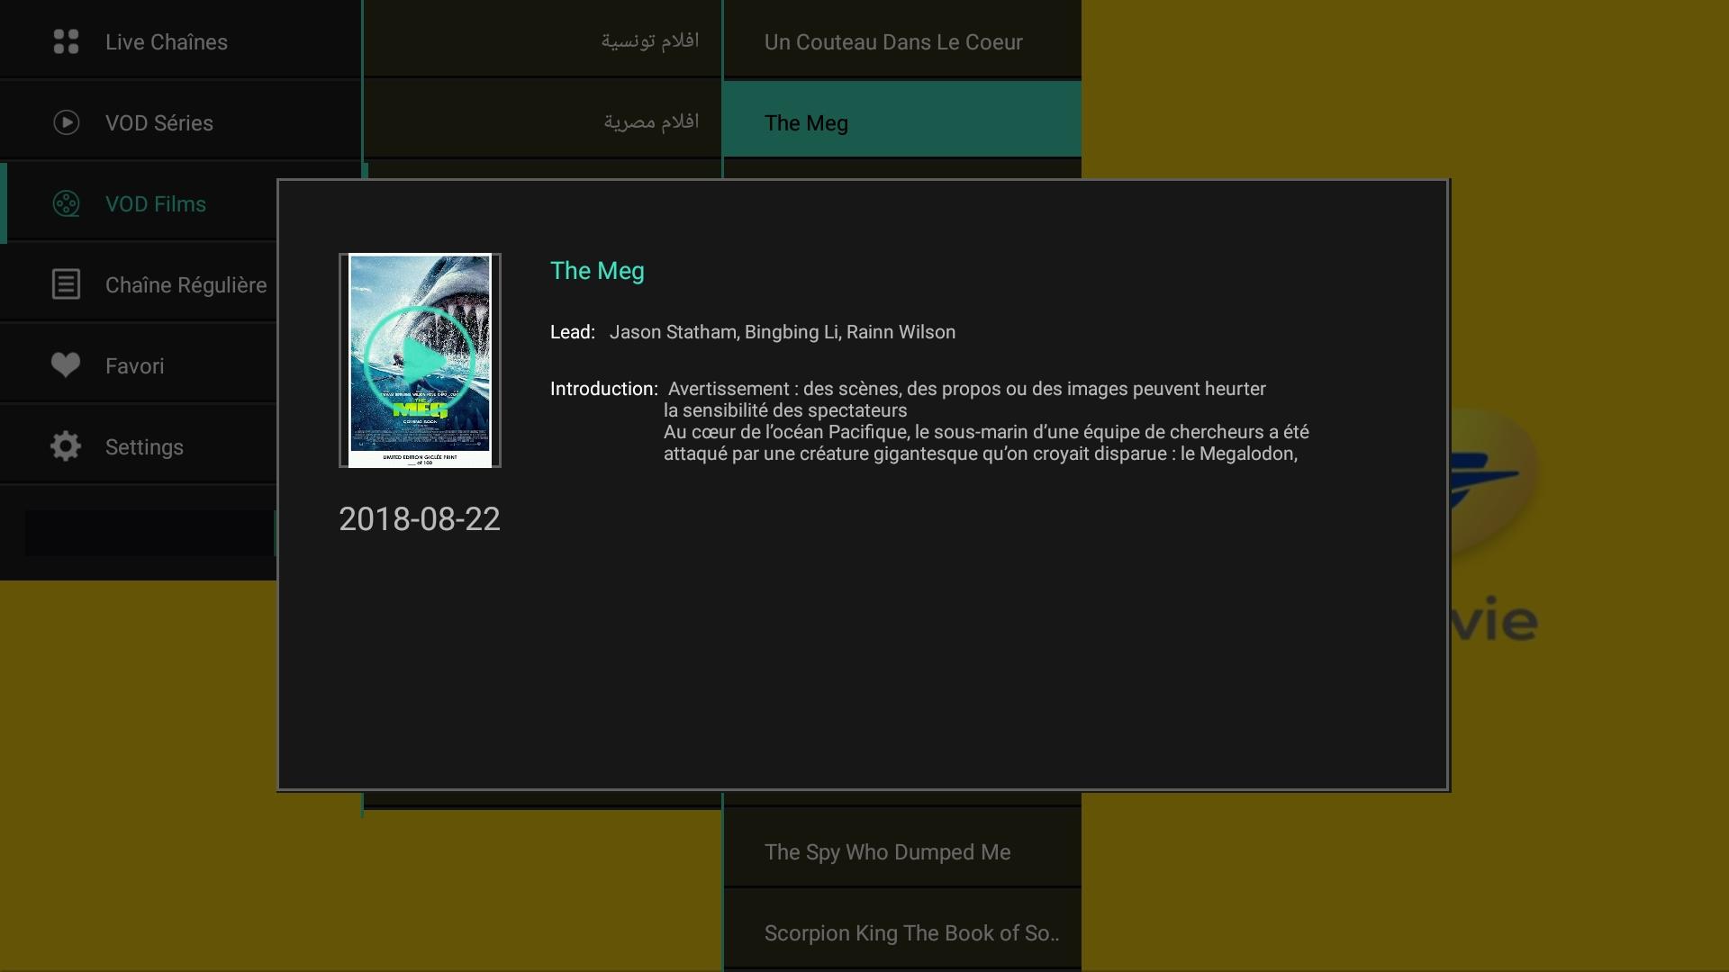Screen dimensions: 1729x972
Task: Open the VOD Séries menu
Action: click(180, 121)
